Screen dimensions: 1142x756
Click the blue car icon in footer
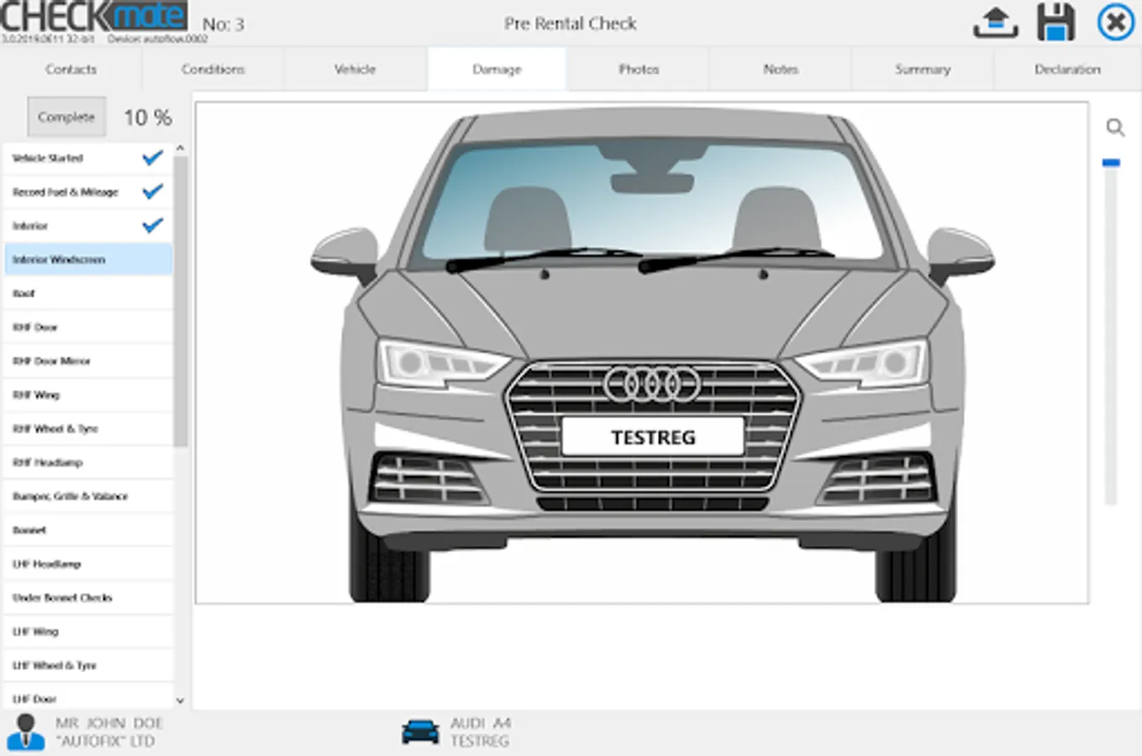(x=420, y=732)
